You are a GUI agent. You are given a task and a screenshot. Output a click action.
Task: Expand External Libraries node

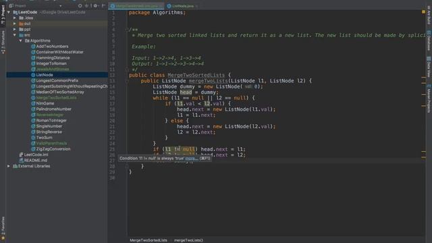(9, 166)
